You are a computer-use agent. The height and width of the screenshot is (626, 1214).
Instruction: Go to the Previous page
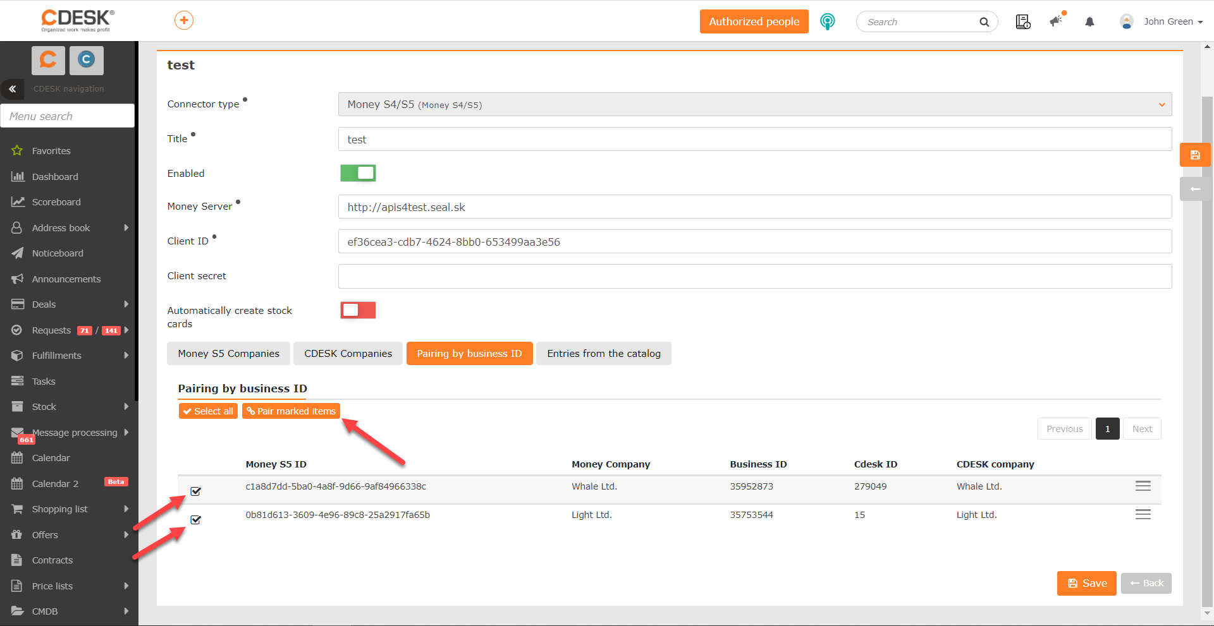point(1065,429)
